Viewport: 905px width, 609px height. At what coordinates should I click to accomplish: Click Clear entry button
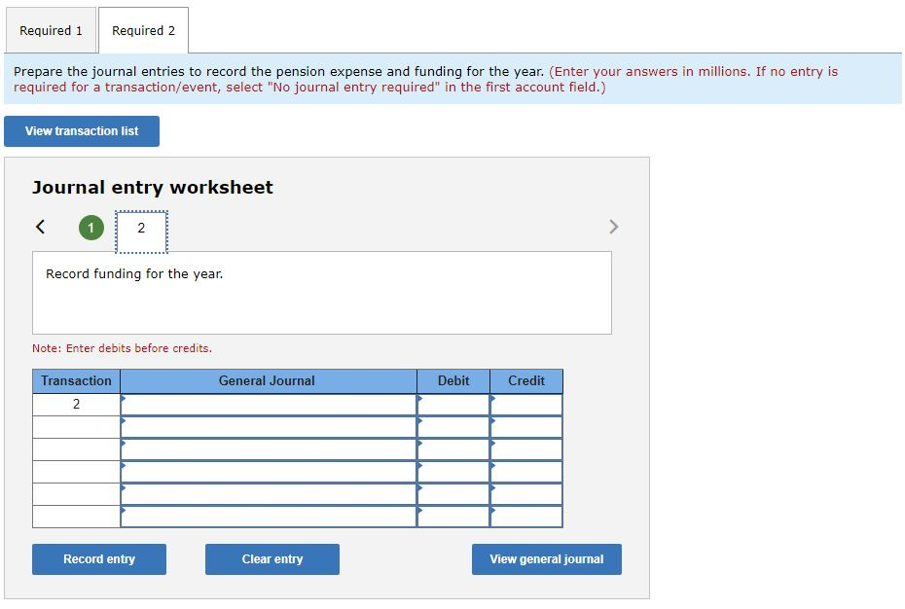272,559
